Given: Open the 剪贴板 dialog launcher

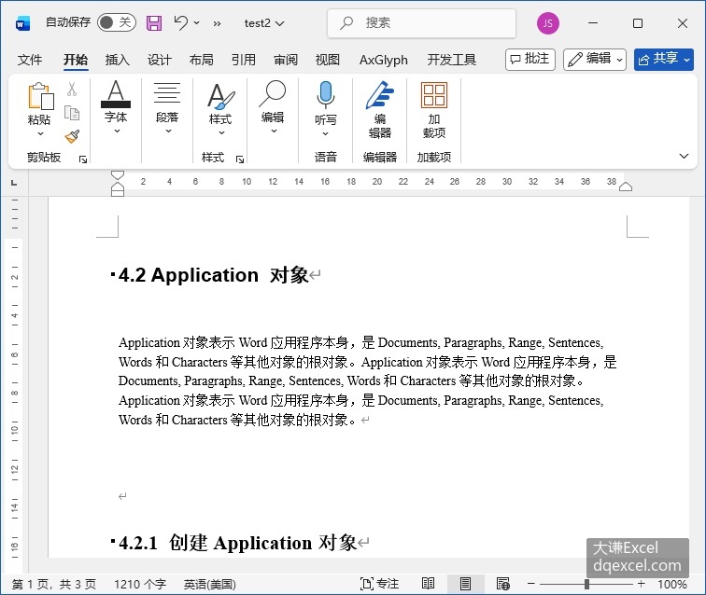Looking at the screenshot, I should tap(83, 159).
